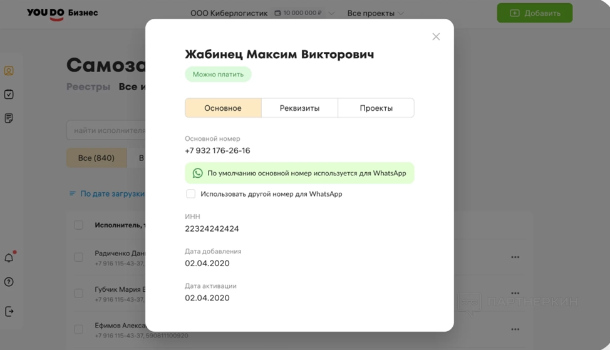Open notifications bell in the sidebar

9,258
